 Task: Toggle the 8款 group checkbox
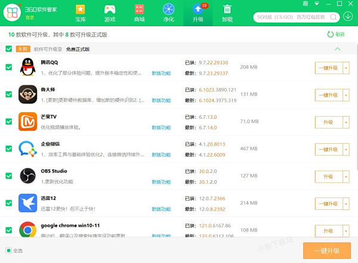[9, 49]
